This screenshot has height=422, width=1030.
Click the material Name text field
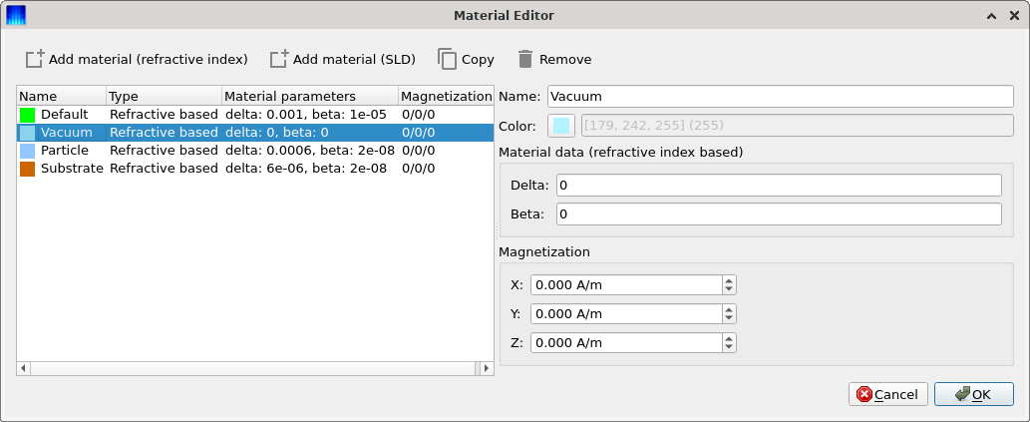coord(781,97)
